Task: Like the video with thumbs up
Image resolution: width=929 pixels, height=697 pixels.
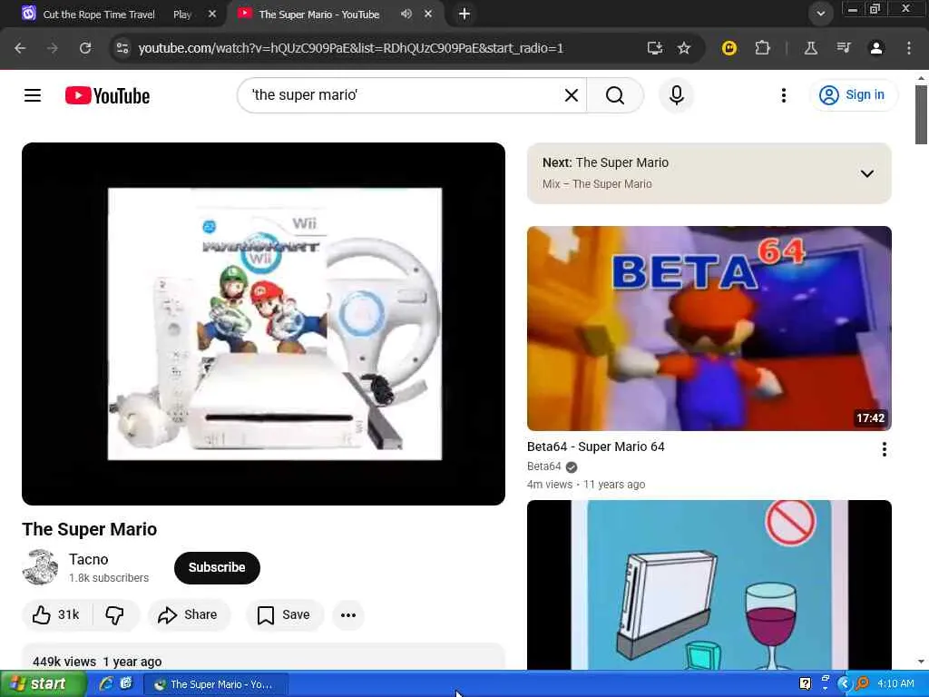Action: click(57, 614)
